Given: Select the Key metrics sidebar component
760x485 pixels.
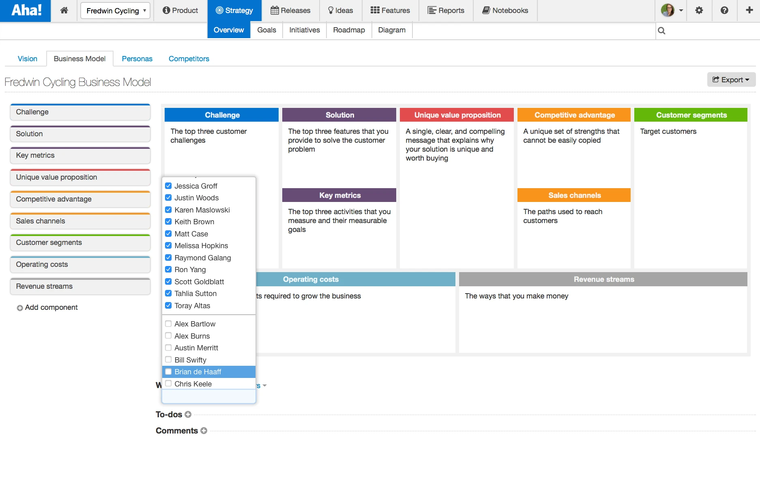Looking at the screenshot, I should (x=80, y=155).
